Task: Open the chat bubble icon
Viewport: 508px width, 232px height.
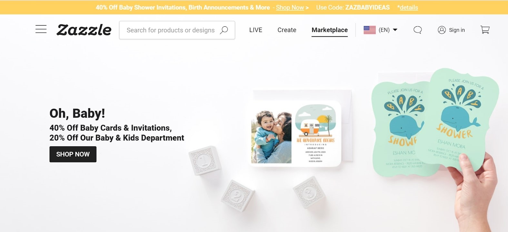Action: (418, 30)
